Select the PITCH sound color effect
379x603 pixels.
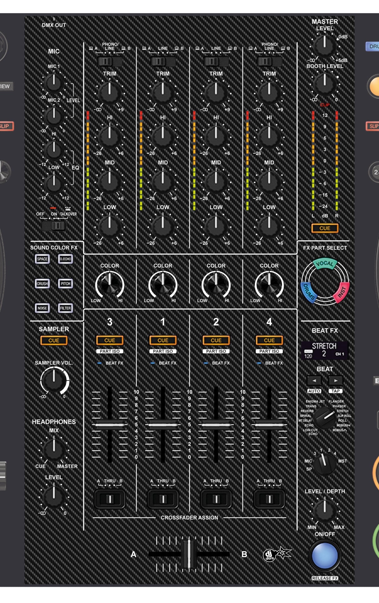point(65,284)
